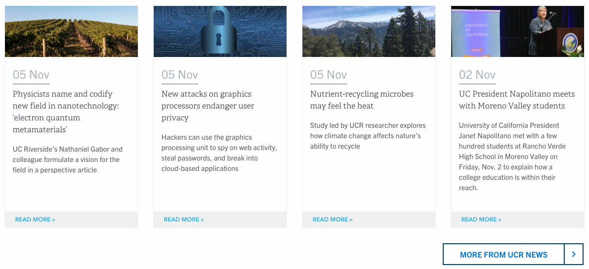
Task: Click the climate change study summary text
Action: pyautogui.click(x=368, y=136)
